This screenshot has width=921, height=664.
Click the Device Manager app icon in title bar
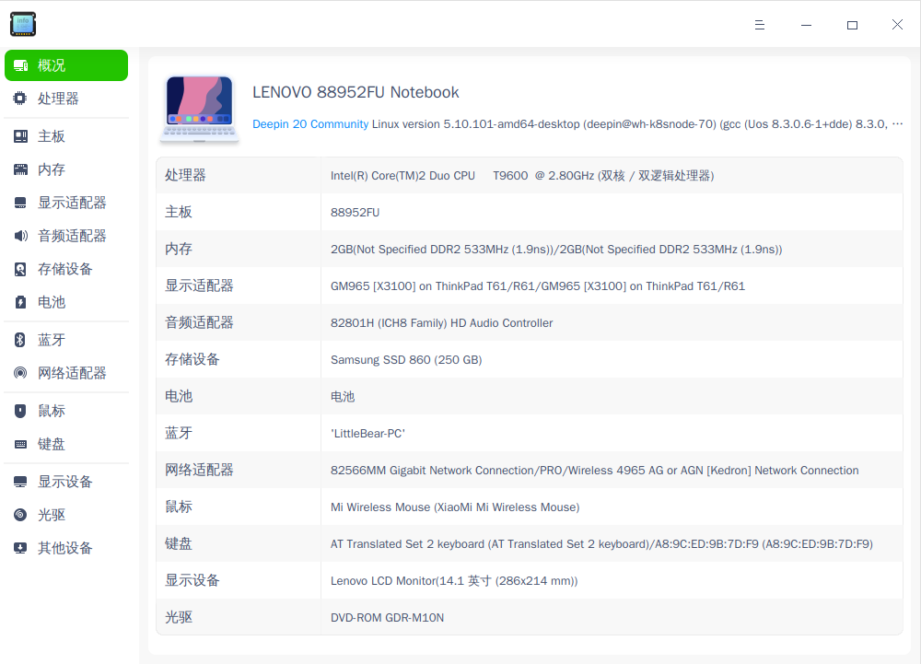[x=23, y=24]
